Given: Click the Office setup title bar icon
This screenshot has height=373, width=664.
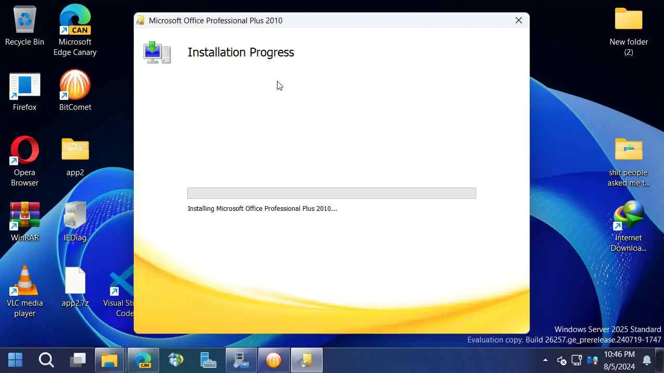Looking at the screenshot, I should pyautogui.click(x=141, y=20).
